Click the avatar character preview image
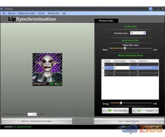The image size is (165, 137). point(47,70)
